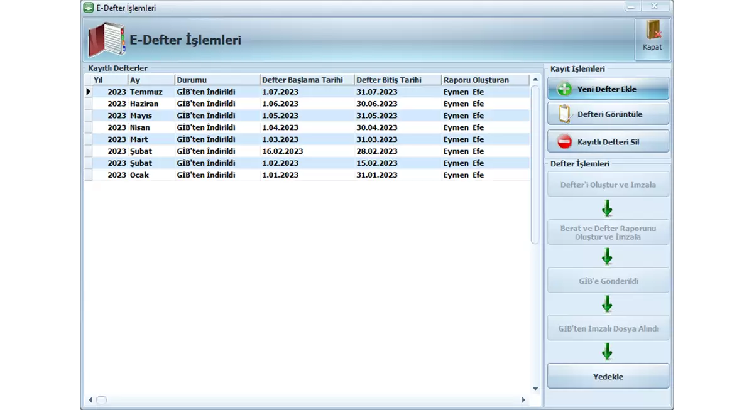Viewport: 754px width, 410px height.
Task: Sort by the Ay column header
Action: click(151, 80)
